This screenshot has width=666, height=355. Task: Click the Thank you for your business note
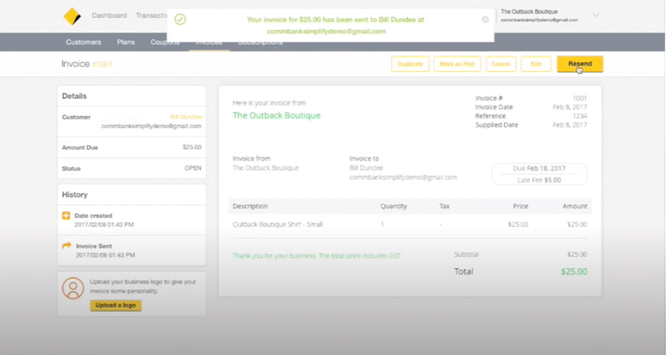pos(317,256)
